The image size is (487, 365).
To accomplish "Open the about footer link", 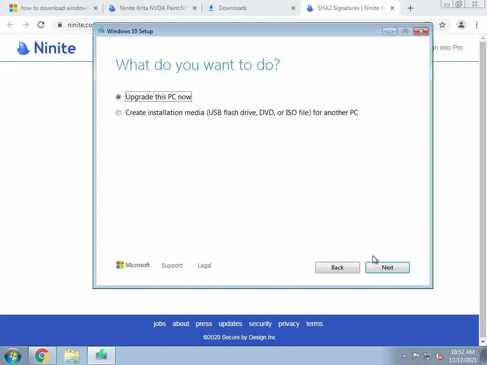I will coord(181,324).
